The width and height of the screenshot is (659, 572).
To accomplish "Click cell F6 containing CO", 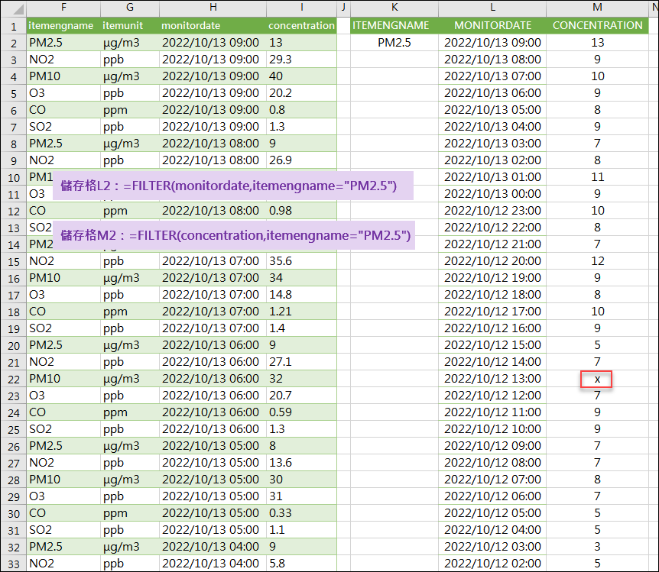I will click(63, 110).
